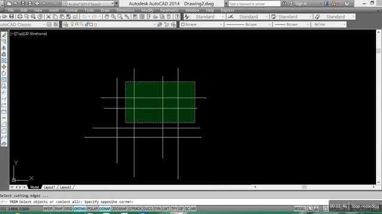Toggle DUCS in status bar
The width and height of the screenshot is (382, 214).
coord(148,209)
